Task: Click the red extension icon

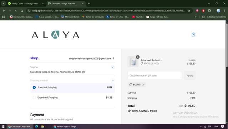Action: pyautogui.click(x=203, y=11)
